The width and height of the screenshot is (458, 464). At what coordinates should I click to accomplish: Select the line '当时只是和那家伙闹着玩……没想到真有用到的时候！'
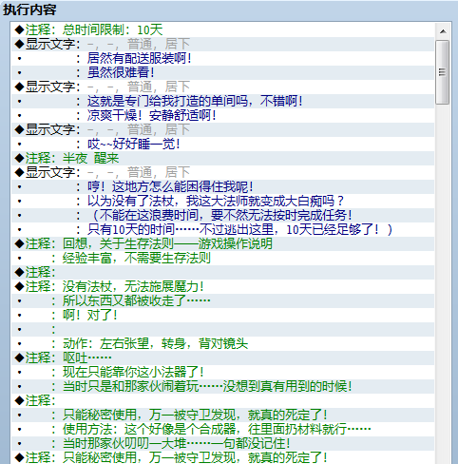tap(222, 386)
